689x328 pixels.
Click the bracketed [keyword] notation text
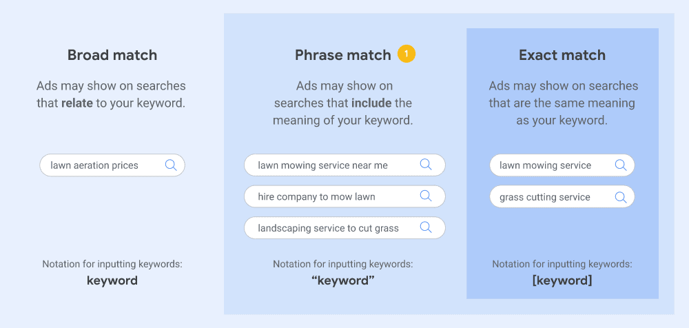(562, 280)
